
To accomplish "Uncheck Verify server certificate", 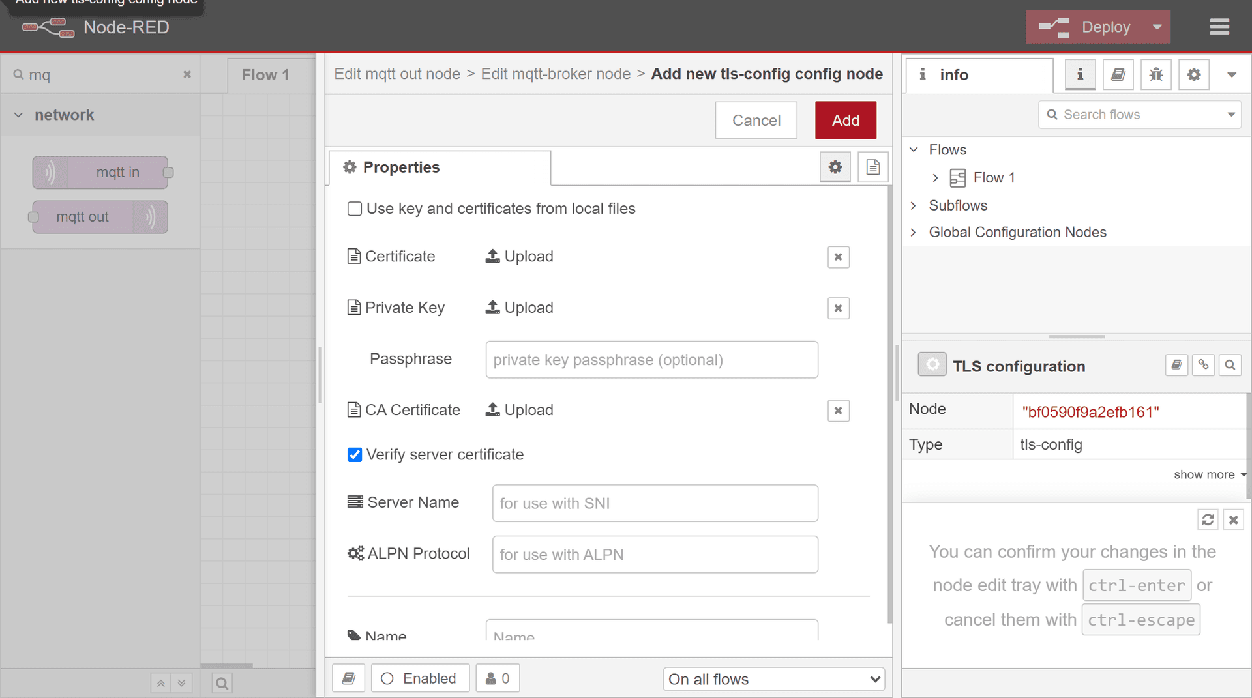I will [x=354, y=455].
